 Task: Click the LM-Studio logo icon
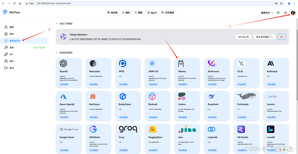click(241, 129)
